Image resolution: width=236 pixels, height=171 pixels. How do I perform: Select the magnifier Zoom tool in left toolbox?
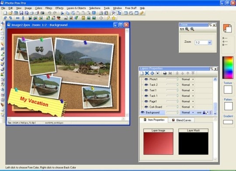click(3, 28)
